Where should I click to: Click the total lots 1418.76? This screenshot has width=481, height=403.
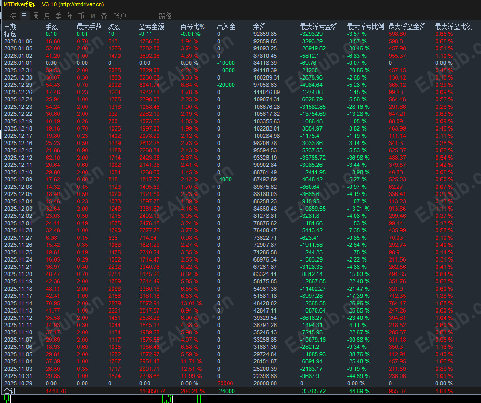(x=56, y=391)
